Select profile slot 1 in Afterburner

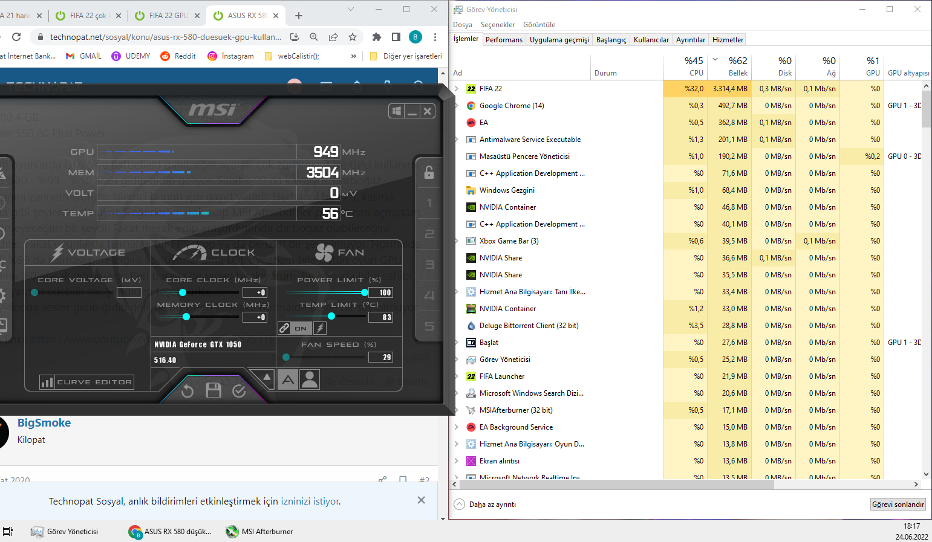[x=429, y=203]
